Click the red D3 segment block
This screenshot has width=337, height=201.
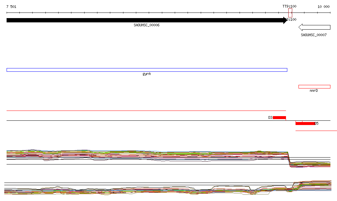click(x=279, y=117)
